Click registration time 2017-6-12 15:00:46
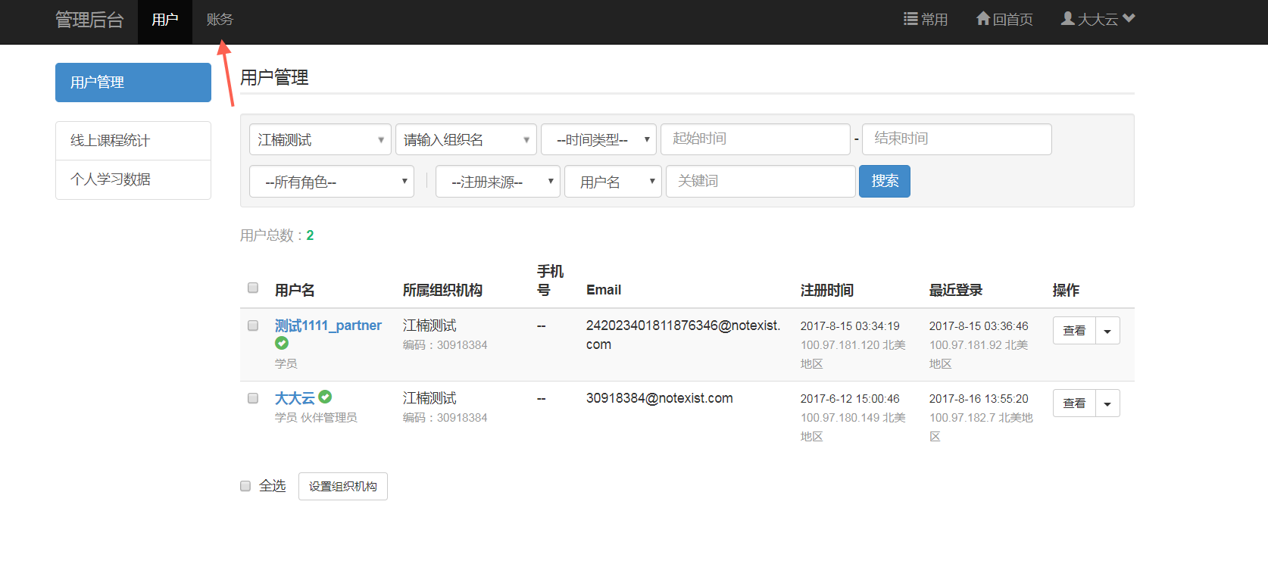The image size is (1268, 570). [850, 399]
